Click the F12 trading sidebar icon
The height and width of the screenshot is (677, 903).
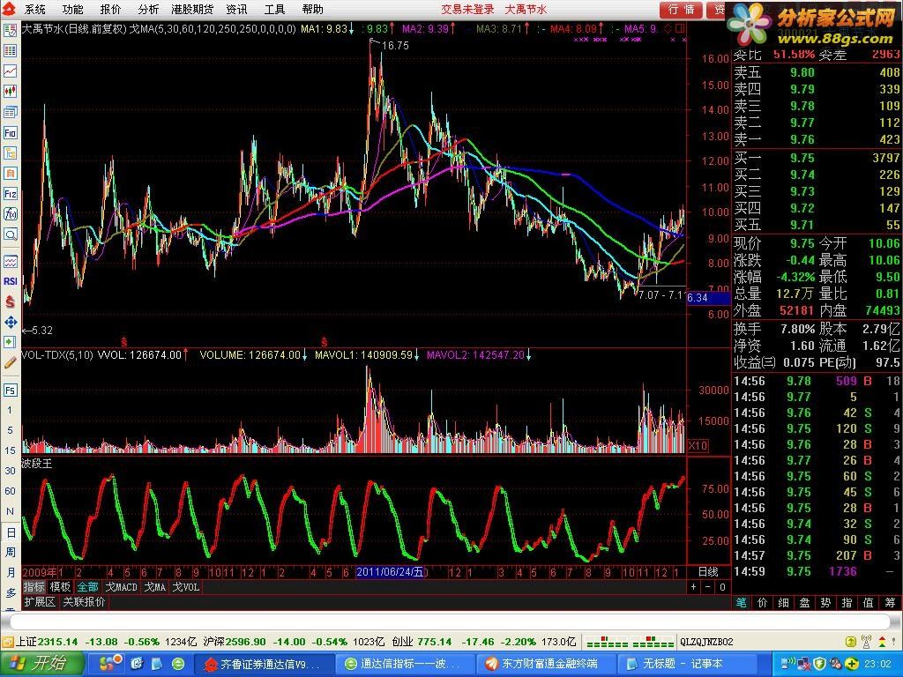point(11,194)
